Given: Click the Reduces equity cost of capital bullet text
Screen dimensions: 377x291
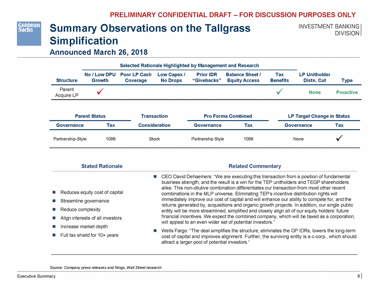Looking at the screenshot, I should click(92, 192).
